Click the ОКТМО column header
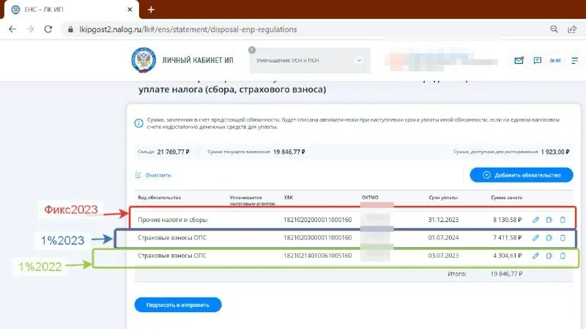 (370, 197)
